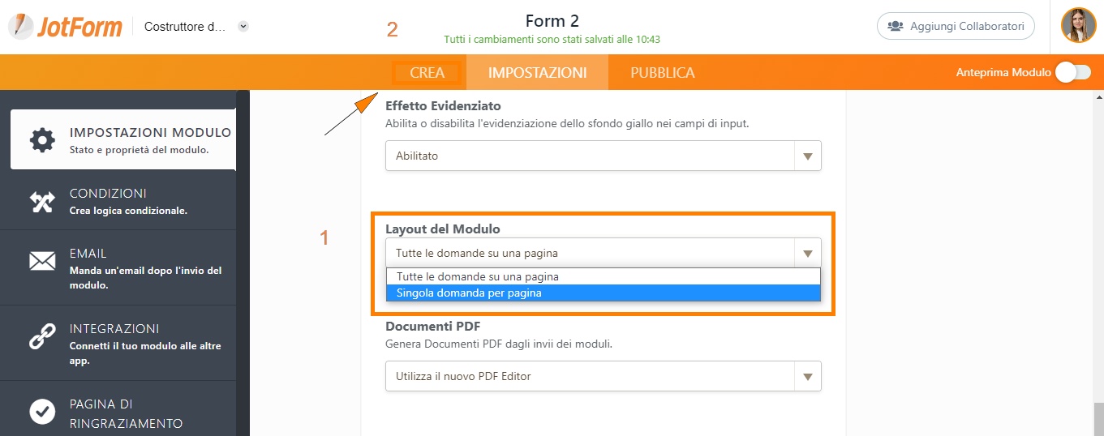This screenshot has height=436, width=1104.
Task: Switch to the PUBBLICA tab
Action: coord(663,73)
